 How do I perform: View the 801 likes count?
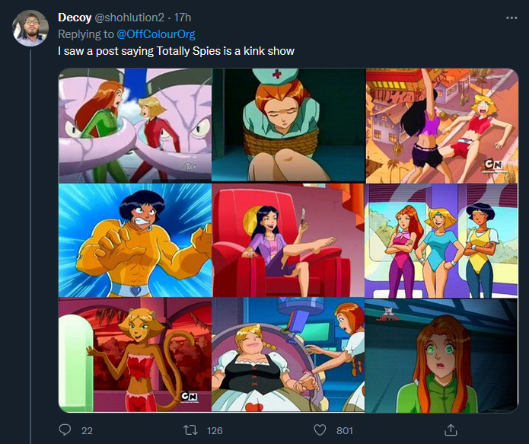click(345, 430)
